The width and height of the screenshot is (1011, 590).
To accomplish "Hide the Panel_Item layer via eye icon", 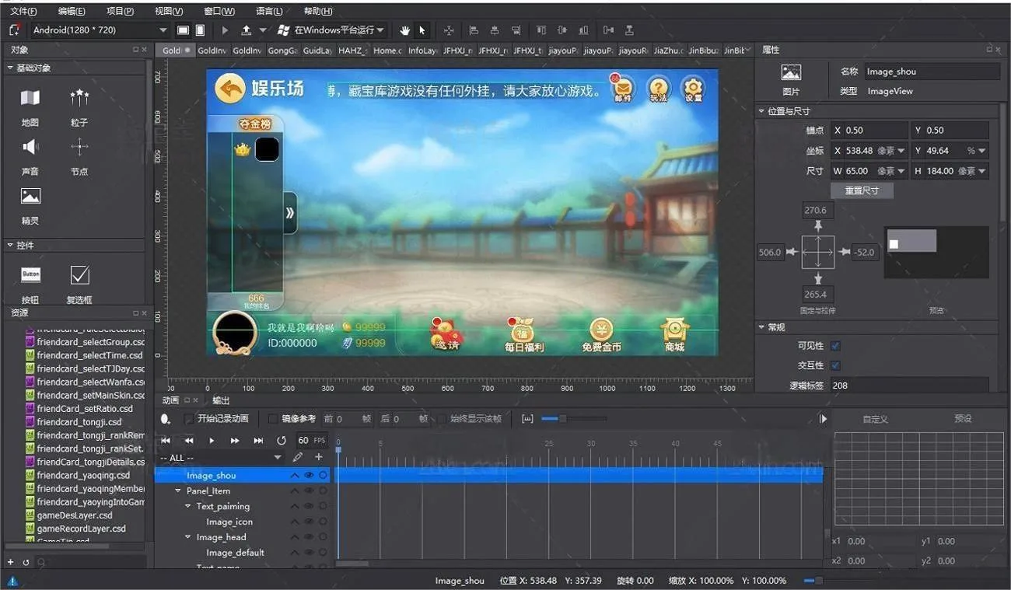I will coord(309,491).
